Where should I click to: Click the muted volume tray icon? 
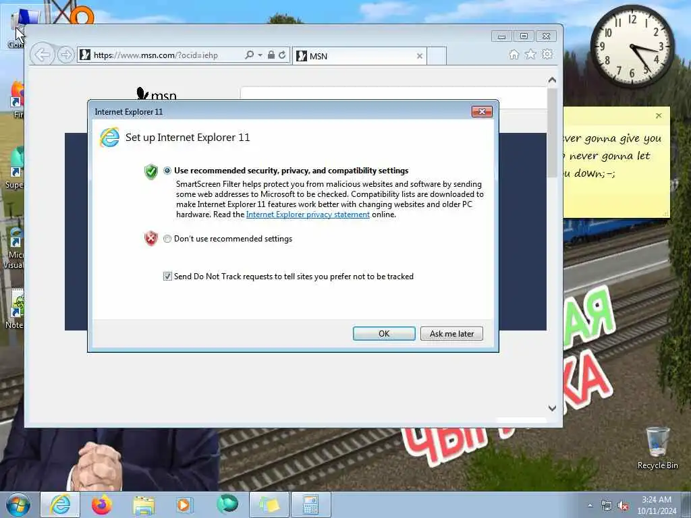[623, 506]
